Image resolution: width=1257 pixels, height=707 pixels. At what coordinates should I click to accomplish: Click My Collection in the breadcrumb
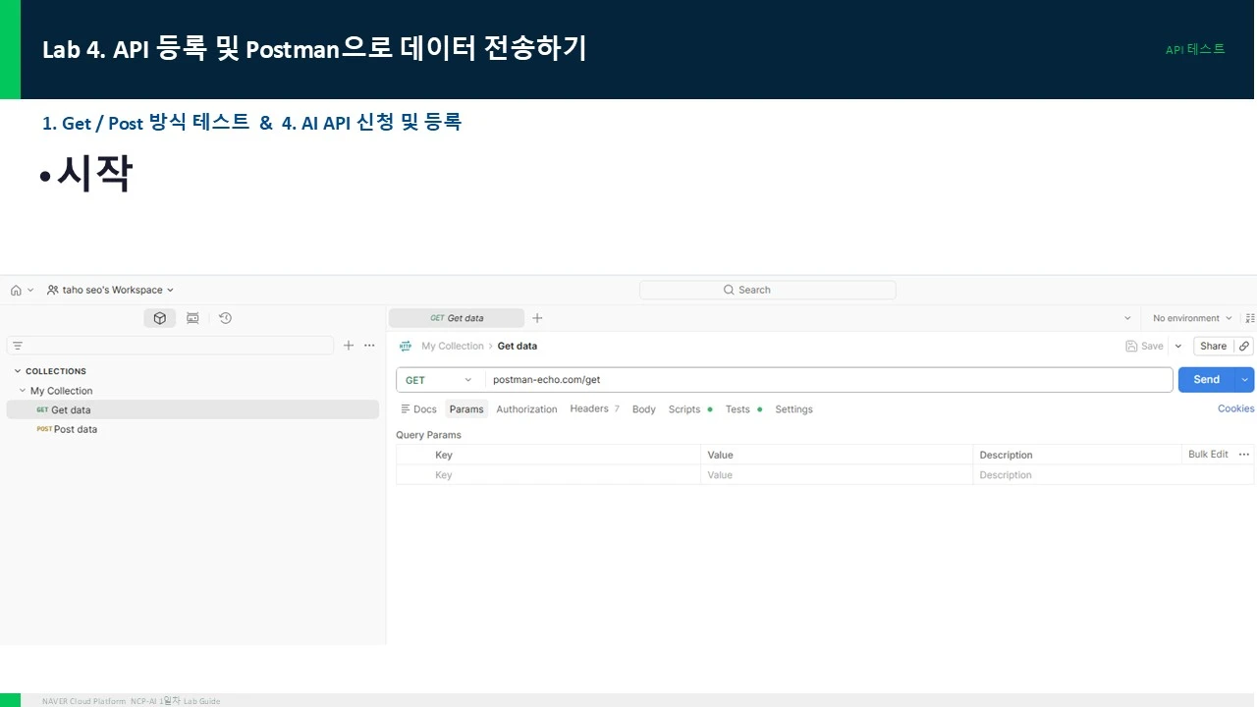pos(453,346)
